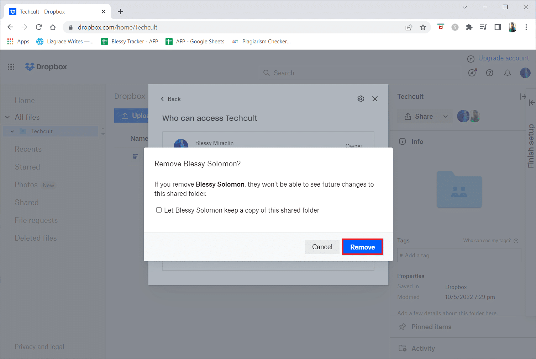Click the Add a tag field
This screenshot has height=359, width=536.
459,255
